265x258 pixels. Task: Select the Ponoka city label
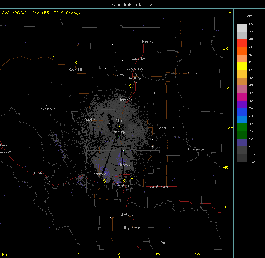coord(148,42)
